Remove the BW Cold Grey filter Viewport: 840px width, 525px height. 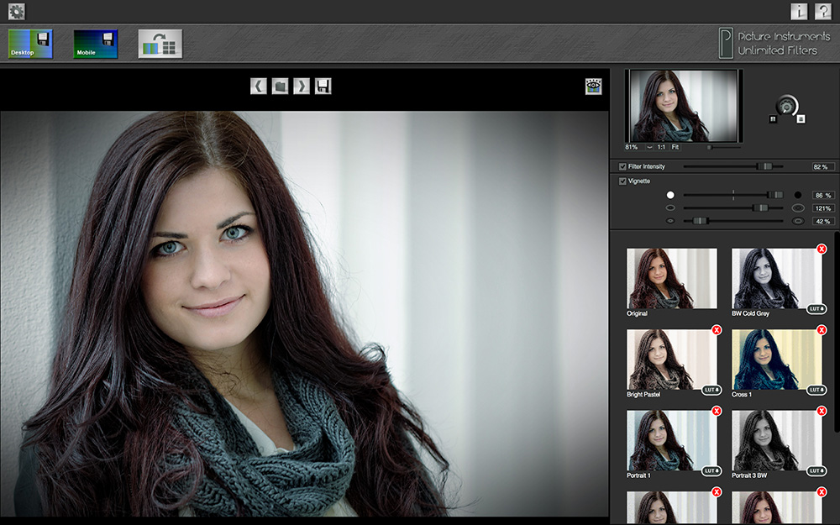(821, 249)
